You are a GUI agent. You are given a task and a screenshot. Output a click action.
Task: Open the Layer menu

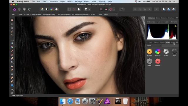point(62,1)
